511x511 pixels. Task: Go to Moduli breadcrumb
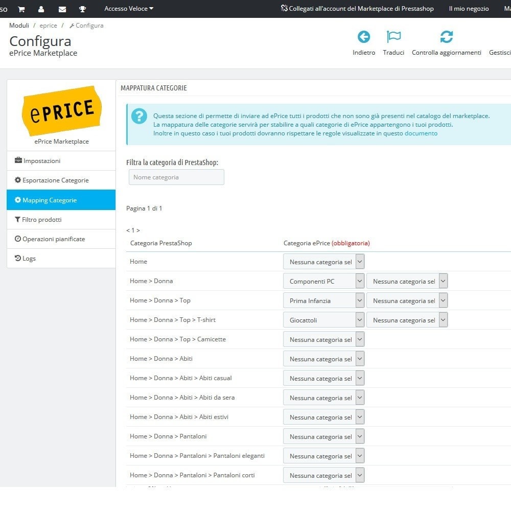(x=19, y=26)
